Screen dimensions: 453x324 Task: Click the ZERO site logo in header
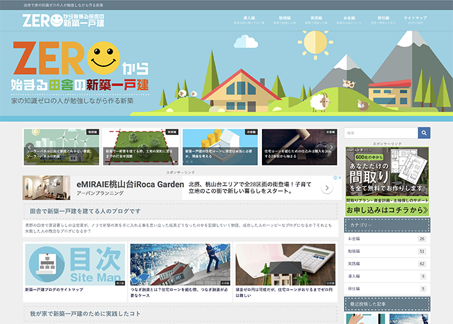point(63,20)
